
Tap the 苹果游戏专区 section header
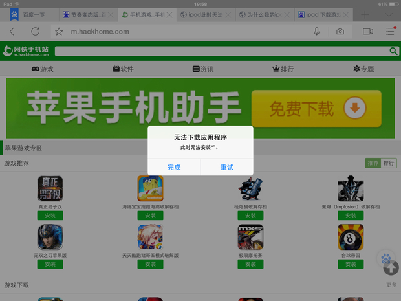pyautogui.click(x=23, y=148)
